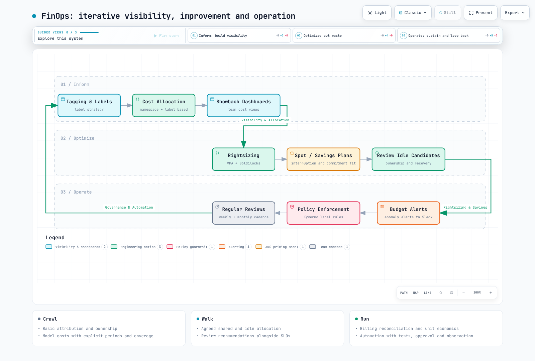Open the Classic style dropdown
This screenshot has width=535, height=361.
(413, 13)
